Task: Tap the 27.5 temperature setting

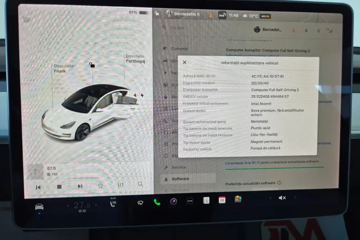Action: 82,205
